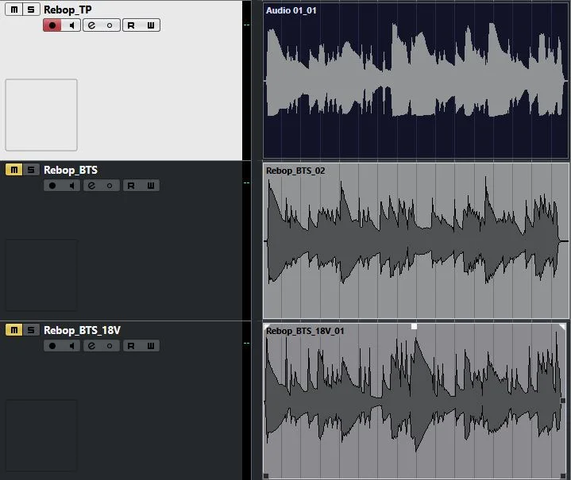Image resolution: width=571 pixels, height=480 pixels.
Task: Turn on monitoring for Rebop_BTS_18V
Action: [x=71, y=346]
